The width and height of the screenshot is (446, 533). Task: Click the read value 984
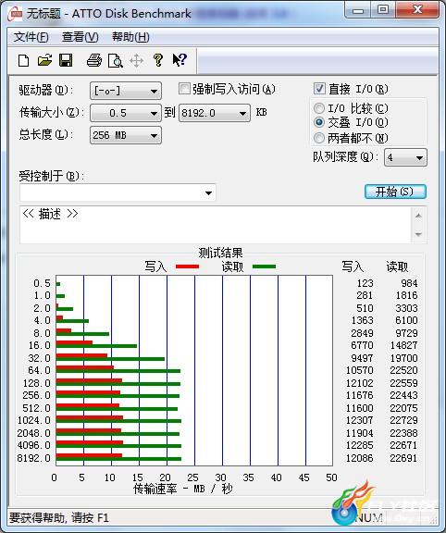[x=408, y=283]
